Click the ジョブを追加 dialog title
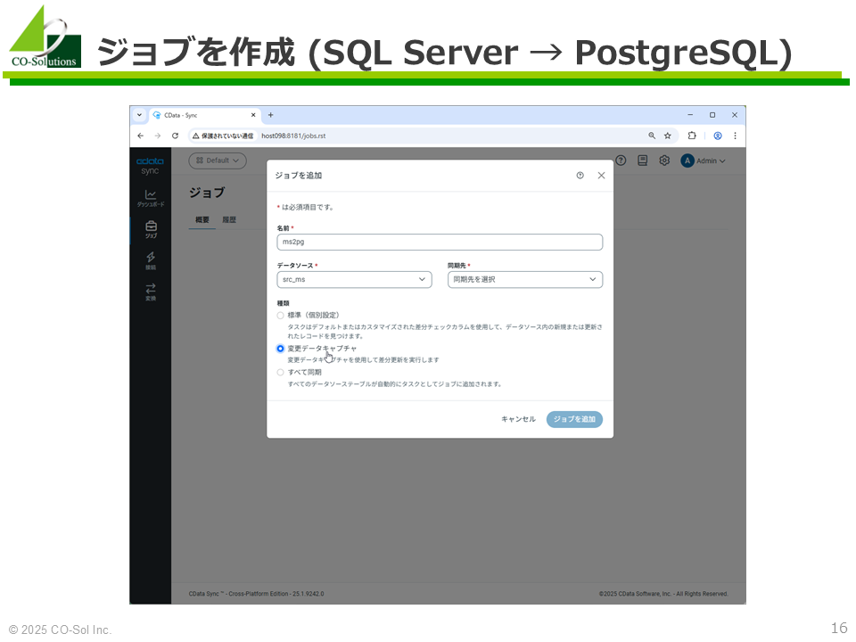The width and height of the screenshot is (856, 642). click(299, 176)
